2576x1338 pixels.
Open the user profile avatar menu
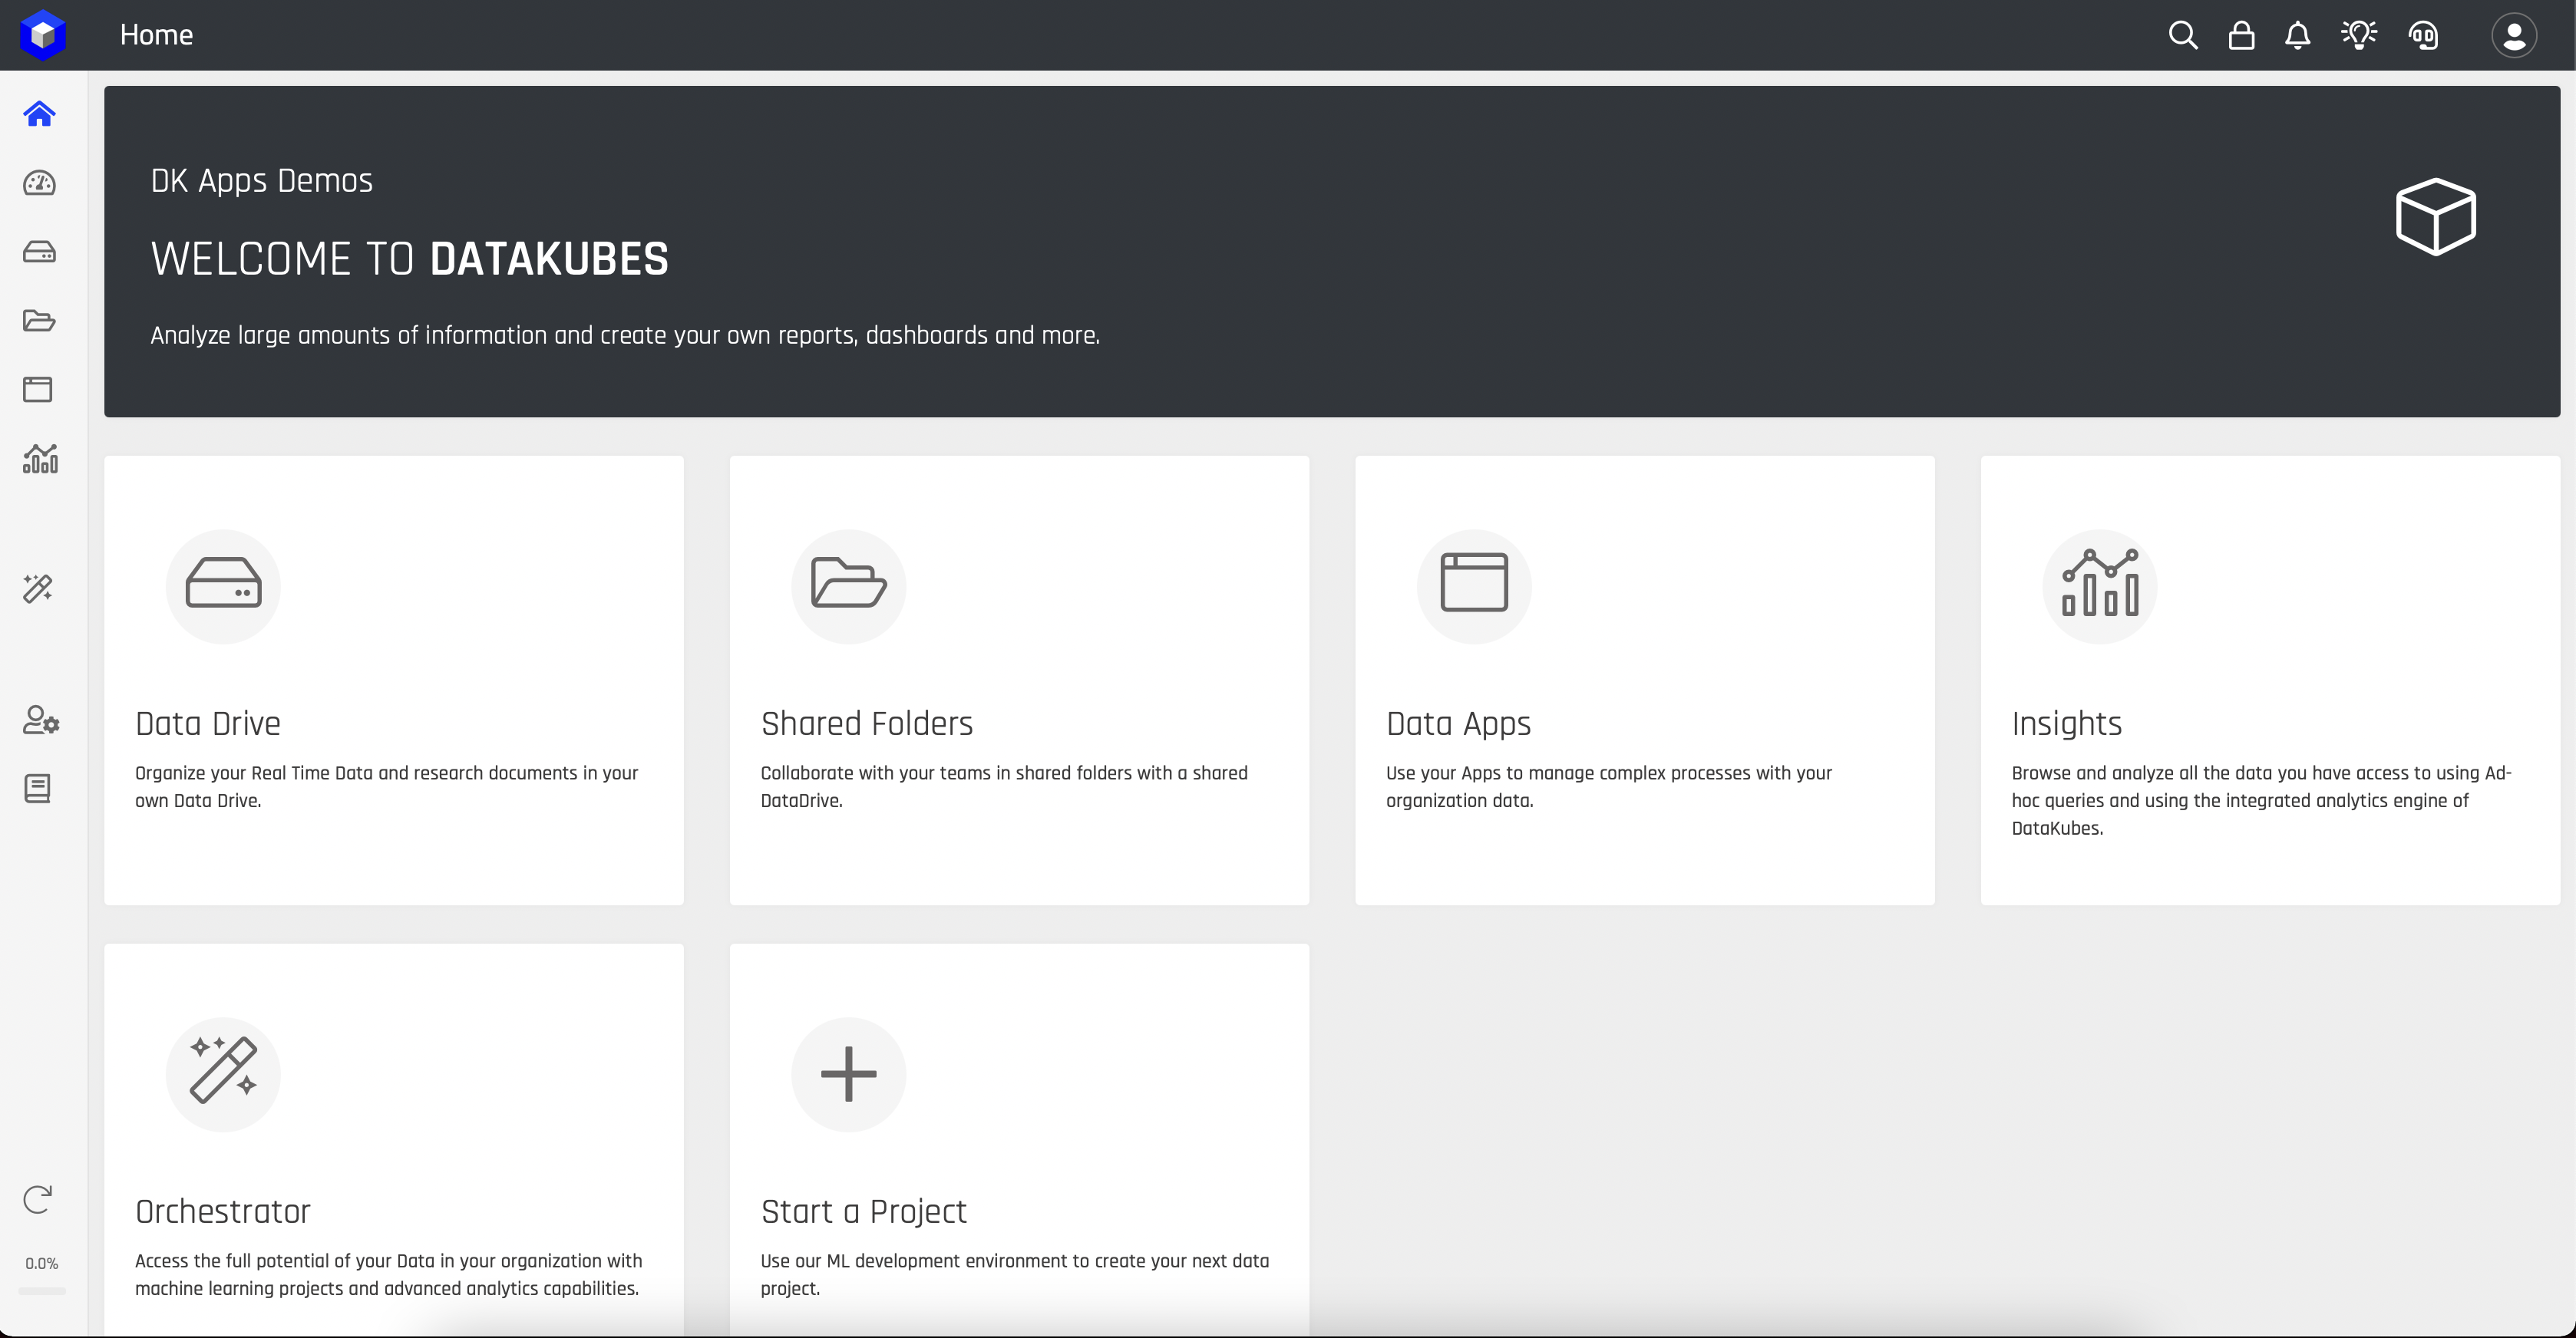(2513, 36)
